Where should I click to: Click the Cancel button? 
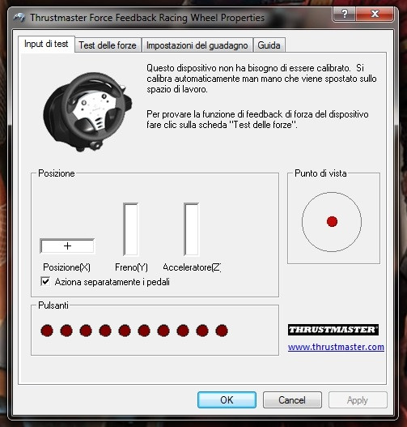292,399
